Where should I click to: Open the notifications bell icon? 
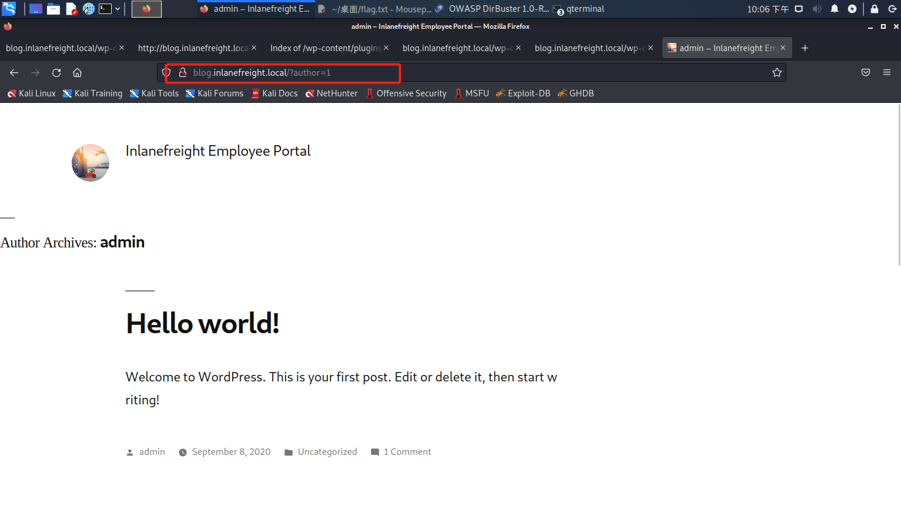point(835,9)
